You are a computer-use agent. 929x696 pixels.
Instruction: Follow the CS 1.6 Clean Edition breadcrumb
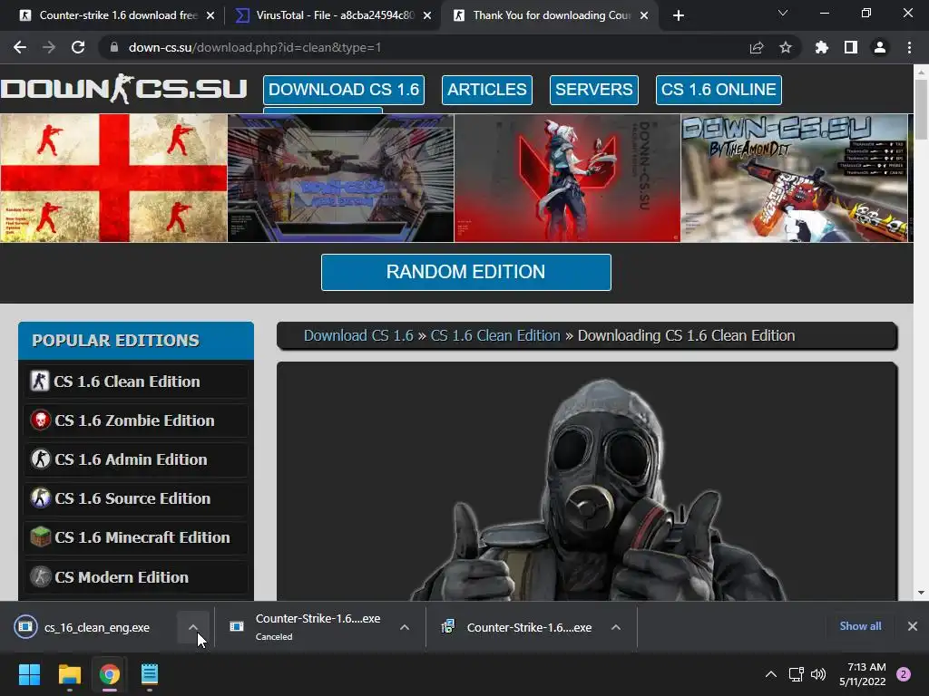pos(495,335)
